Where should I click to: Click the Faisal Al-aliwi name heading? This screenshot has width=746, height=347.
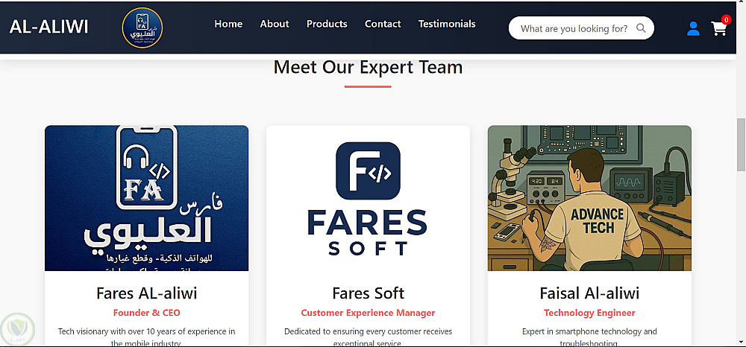(589, 293)
